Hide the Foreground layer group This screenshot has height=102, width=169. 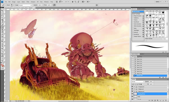tap(132, 87)
